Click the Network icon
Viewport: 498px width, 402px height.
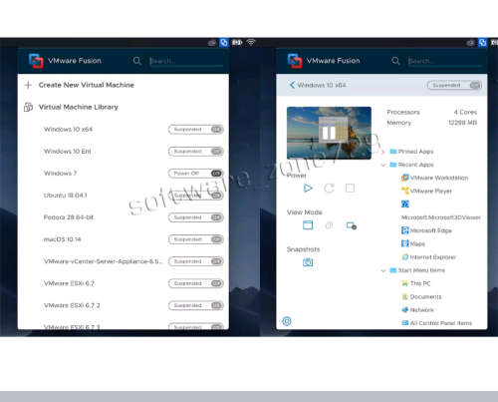pos(404,310)
